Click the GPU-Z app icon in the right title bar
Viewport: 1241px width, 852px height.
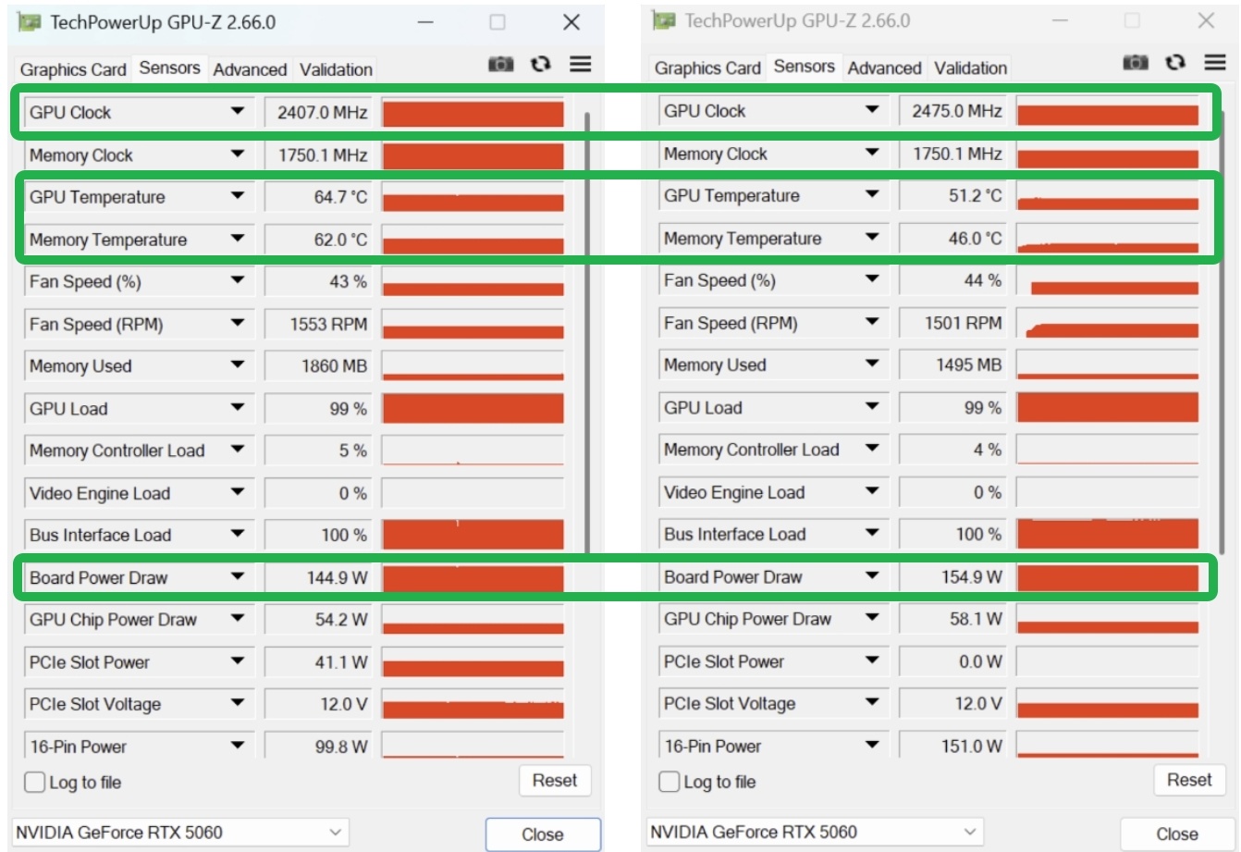click(664, 20)
